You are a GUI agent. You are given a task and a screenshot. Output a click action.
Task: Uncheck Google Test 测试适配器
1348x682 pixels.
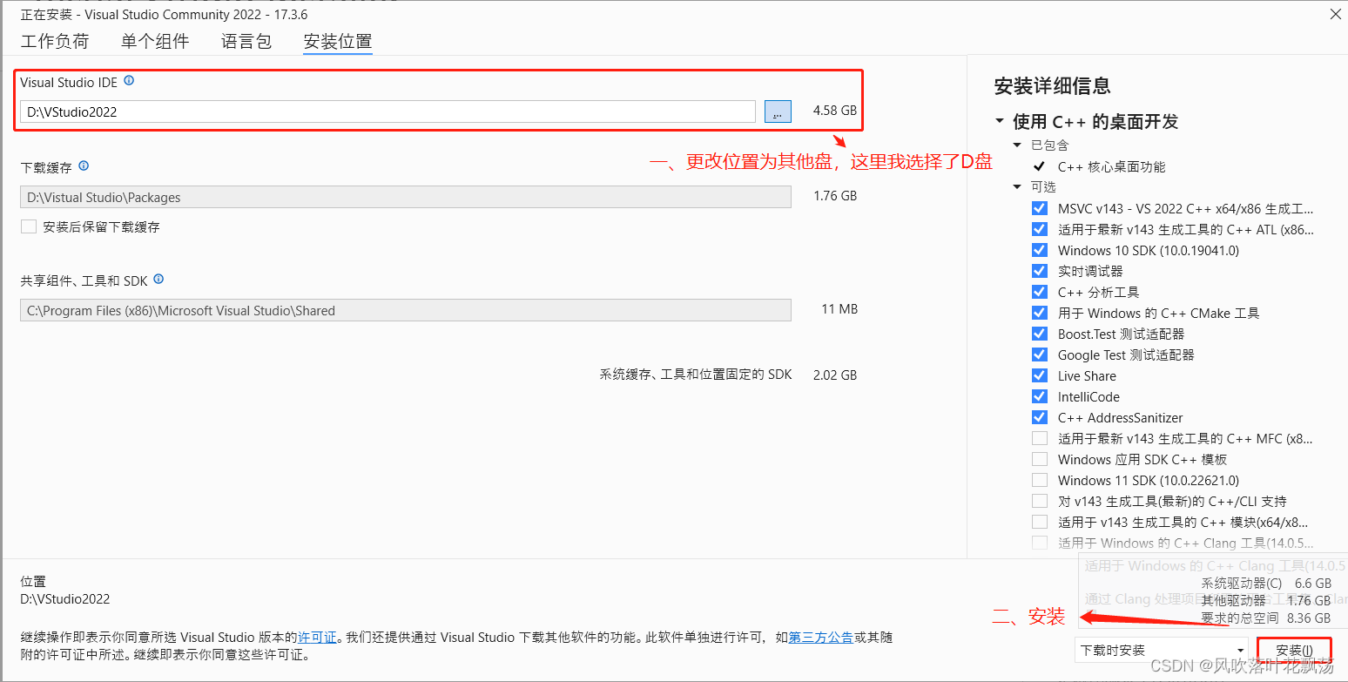pyautogui.click(x=1039, y=355)
